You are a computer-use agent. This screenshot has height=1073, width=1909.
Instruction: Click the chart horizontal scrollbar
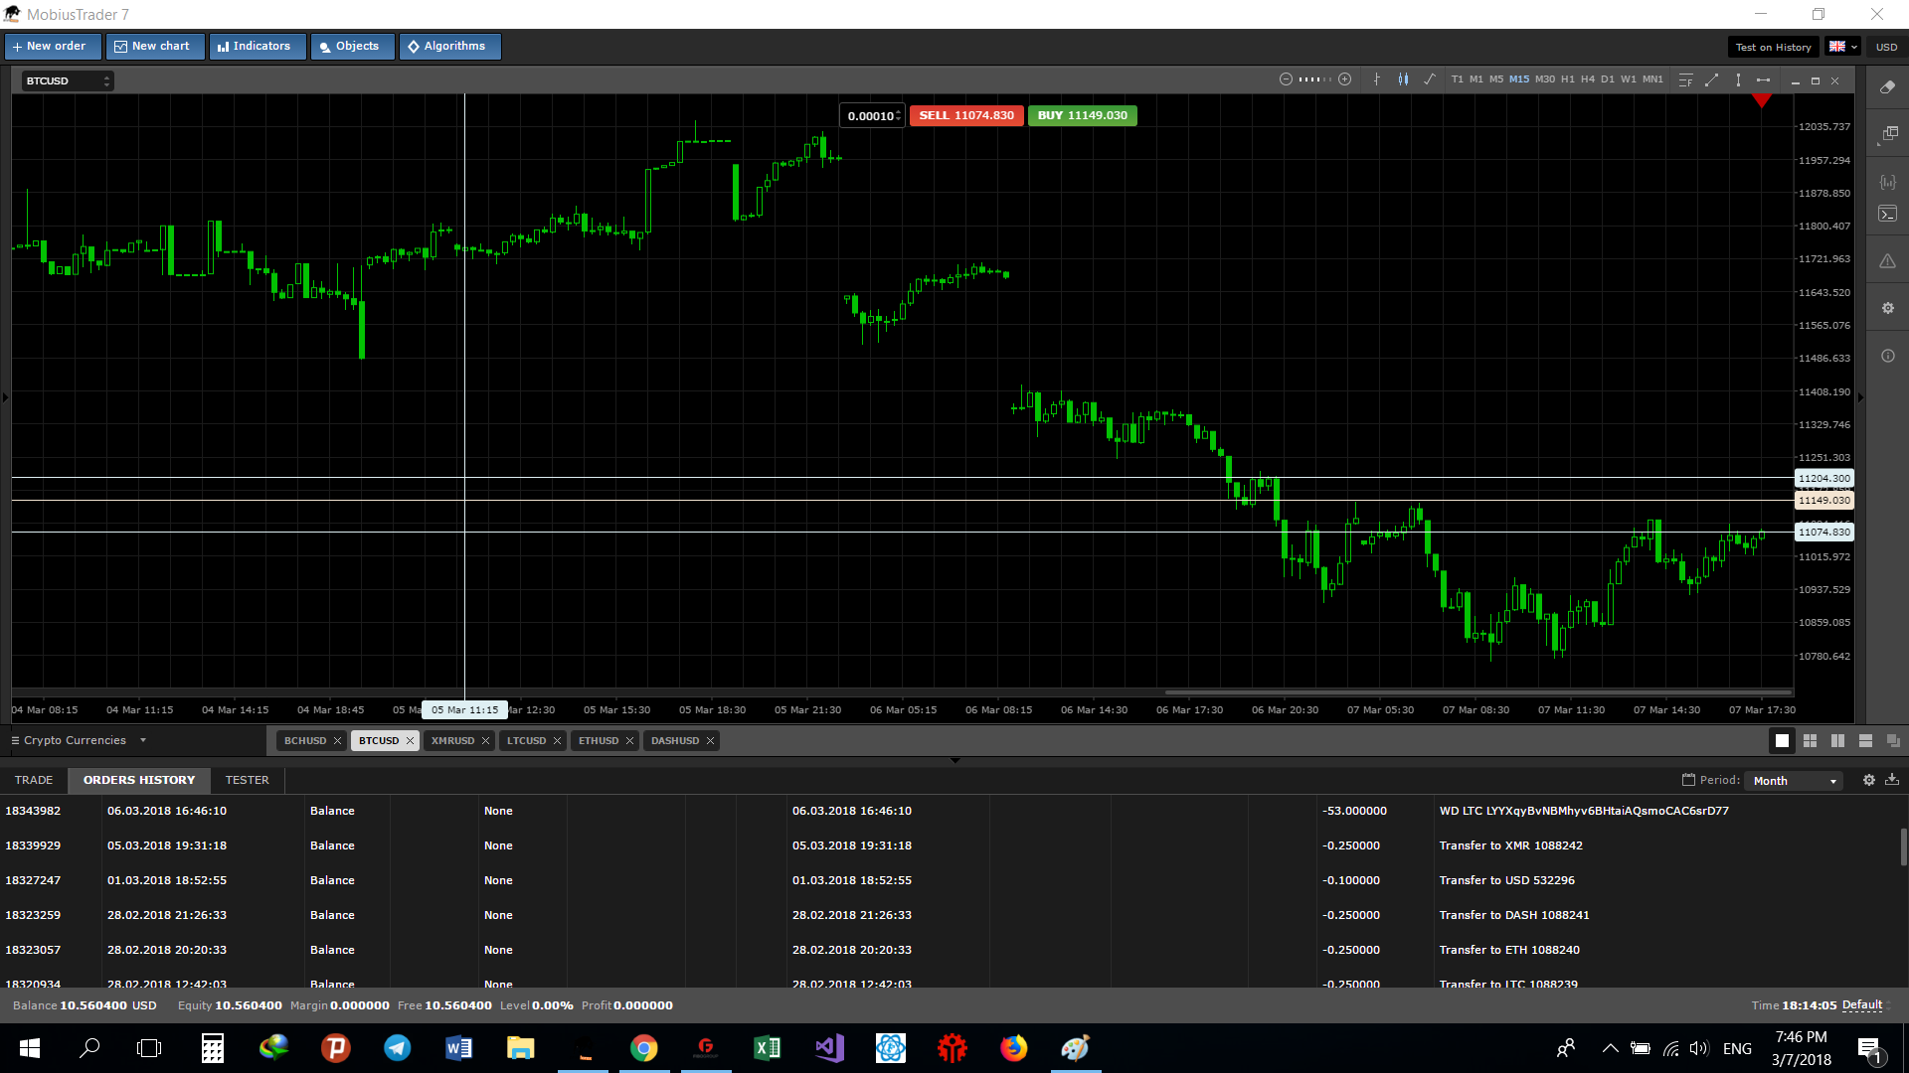(x=1477, y=692)
